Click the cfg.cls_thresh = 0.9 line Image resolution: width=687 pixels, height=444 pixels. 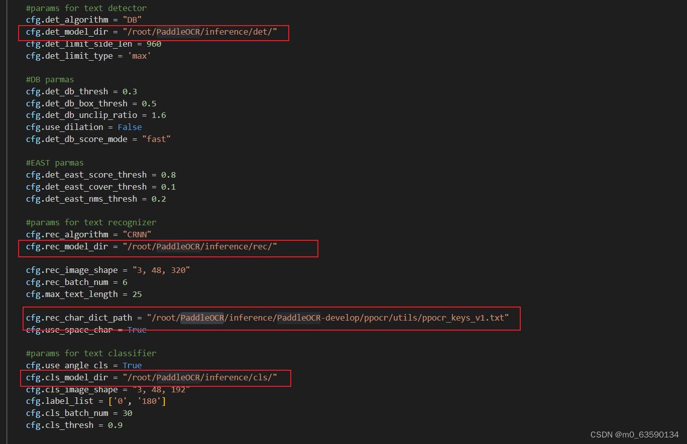click(x=74, y=425)
